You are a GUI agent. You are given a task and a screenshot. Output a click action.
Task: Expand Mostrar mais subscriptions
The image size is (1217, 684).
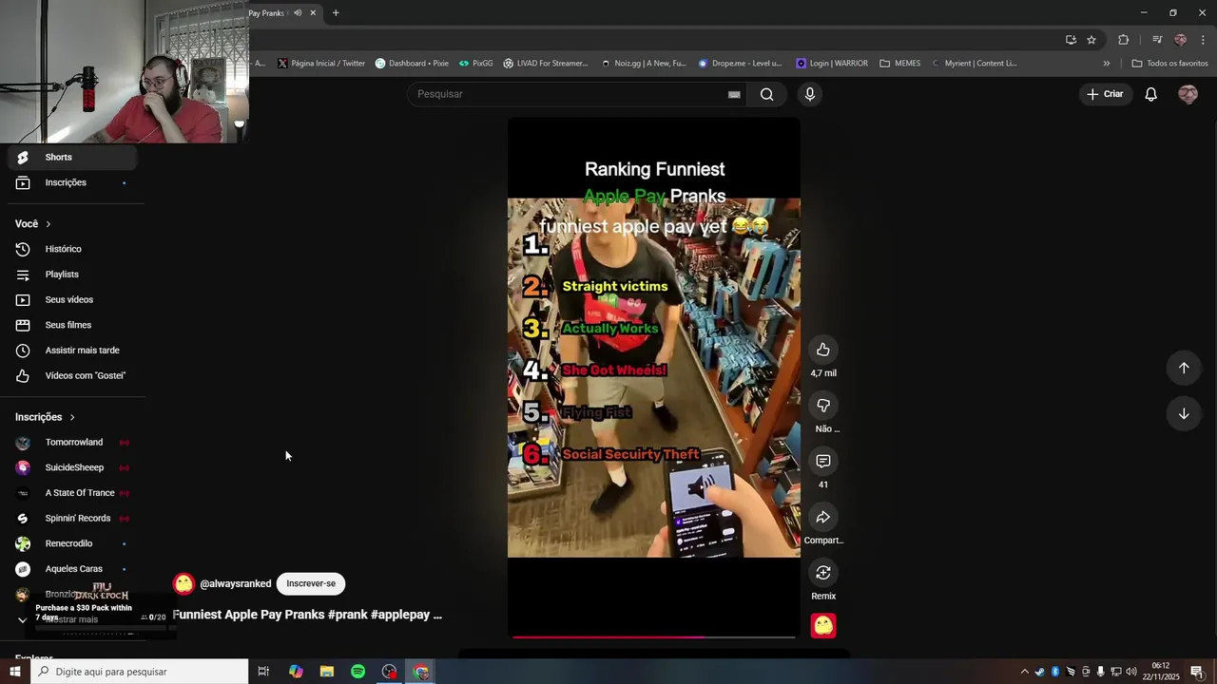click(72, 619)
